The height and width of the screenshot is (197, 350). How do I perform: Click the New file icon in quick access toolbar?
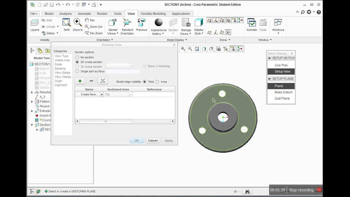point(39,5)
